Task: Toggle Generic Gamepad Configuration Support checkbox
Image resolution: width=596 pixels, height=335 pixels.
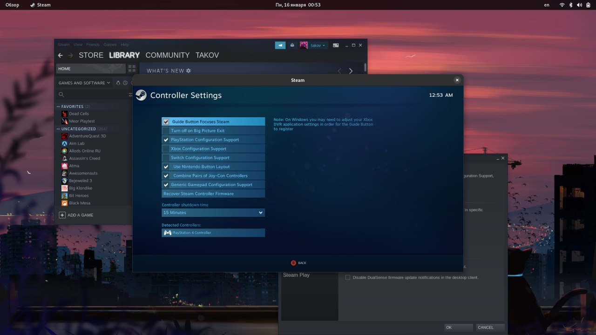Action: click(166, 185)
